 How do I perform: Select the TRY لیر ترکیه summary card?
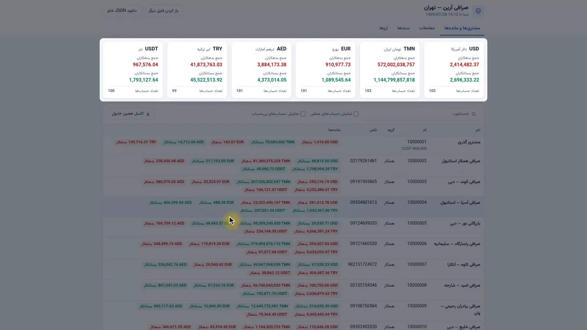pyautogui.click(x=197, y=70)
